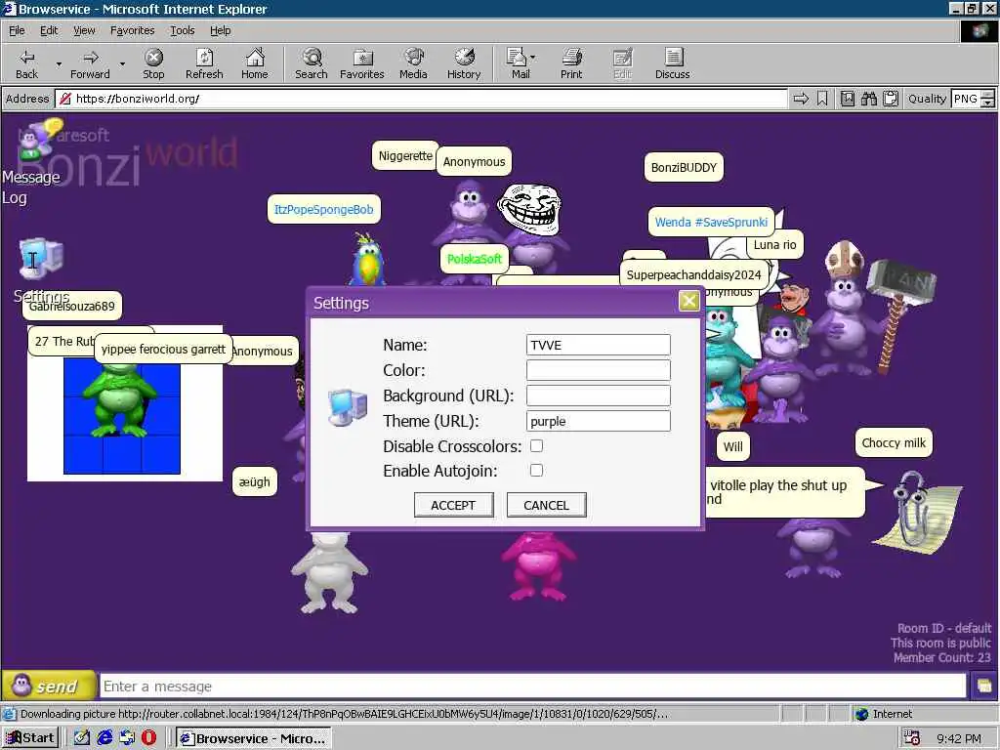Open the Search toolbar button
1000x750 pixels.
pyautogui.click(x=312, y=64)
